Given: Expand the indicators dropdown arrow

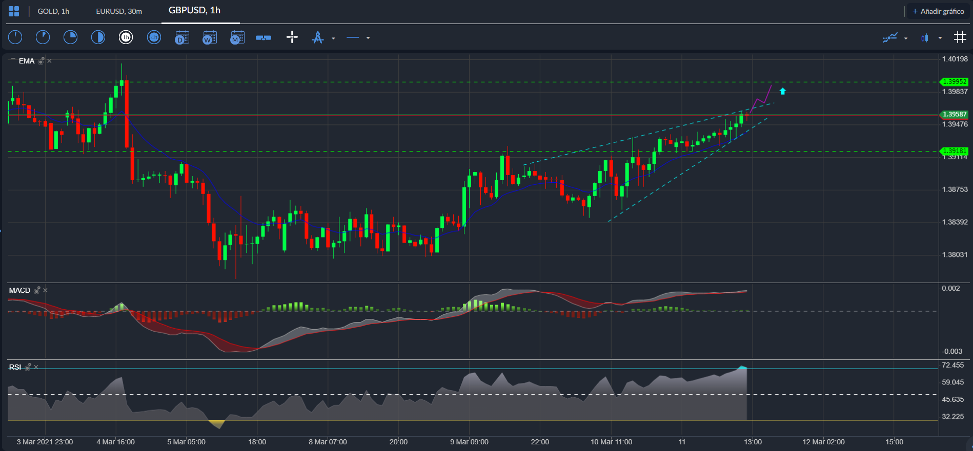Looking at the screenshot, I should (906, 38).
